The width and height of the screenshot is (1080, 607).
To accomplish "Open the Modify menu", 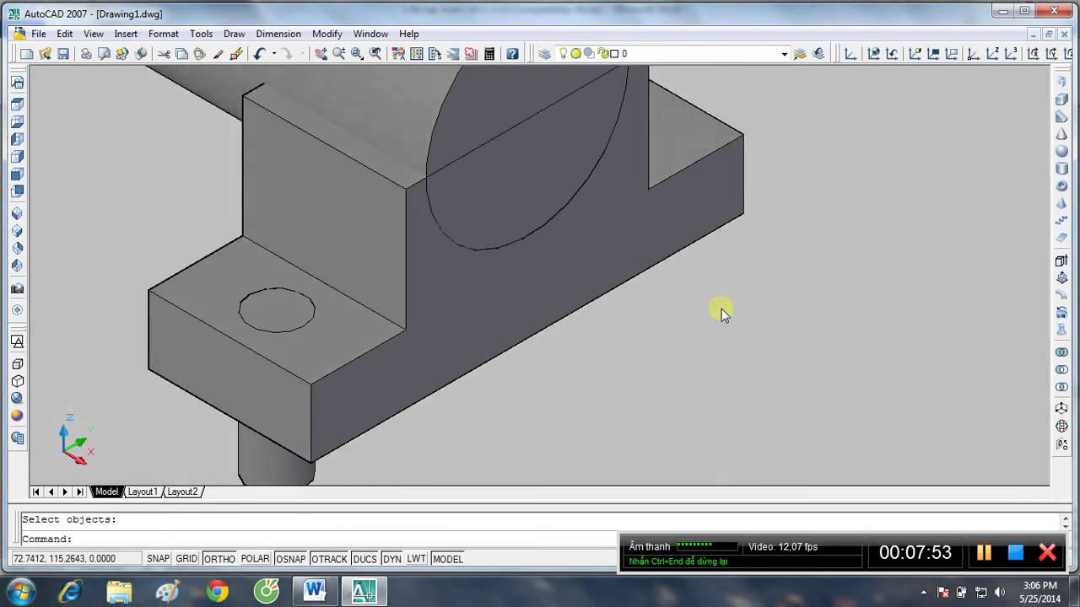I will 327,34.
